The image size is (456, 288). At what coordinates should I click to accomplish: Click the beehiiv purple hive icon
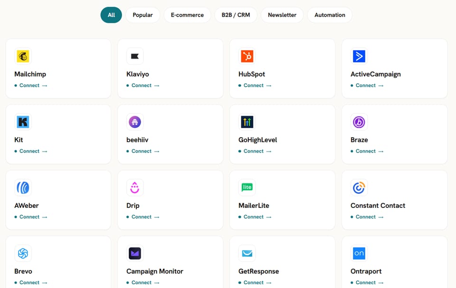(x=135, y=122)
